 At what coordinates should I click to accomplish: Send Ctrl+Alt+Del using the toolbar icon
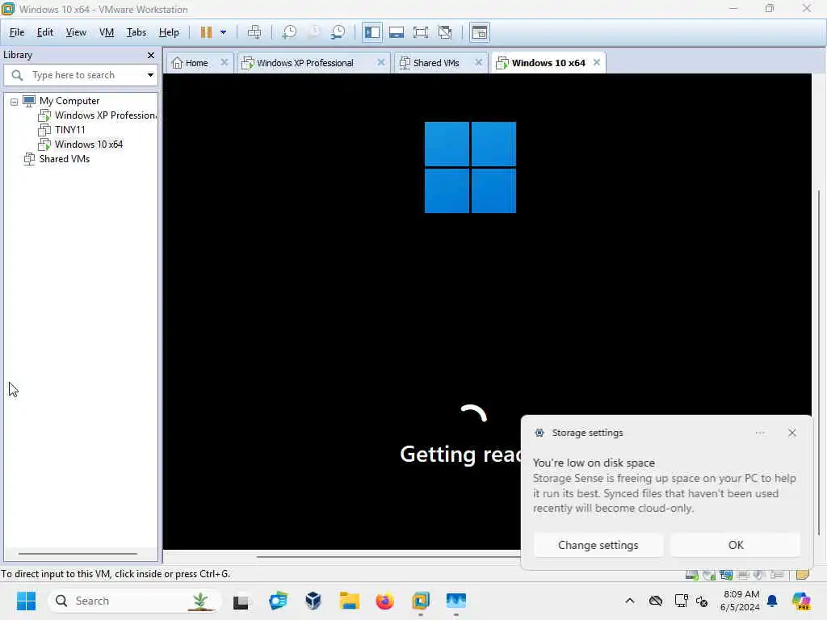(254, 32)
